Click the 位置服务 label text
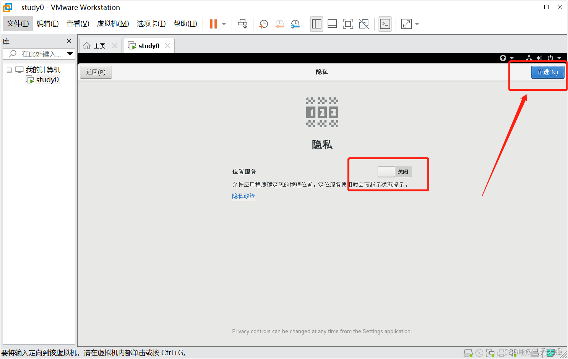568x359 pixels. (244, 171)
